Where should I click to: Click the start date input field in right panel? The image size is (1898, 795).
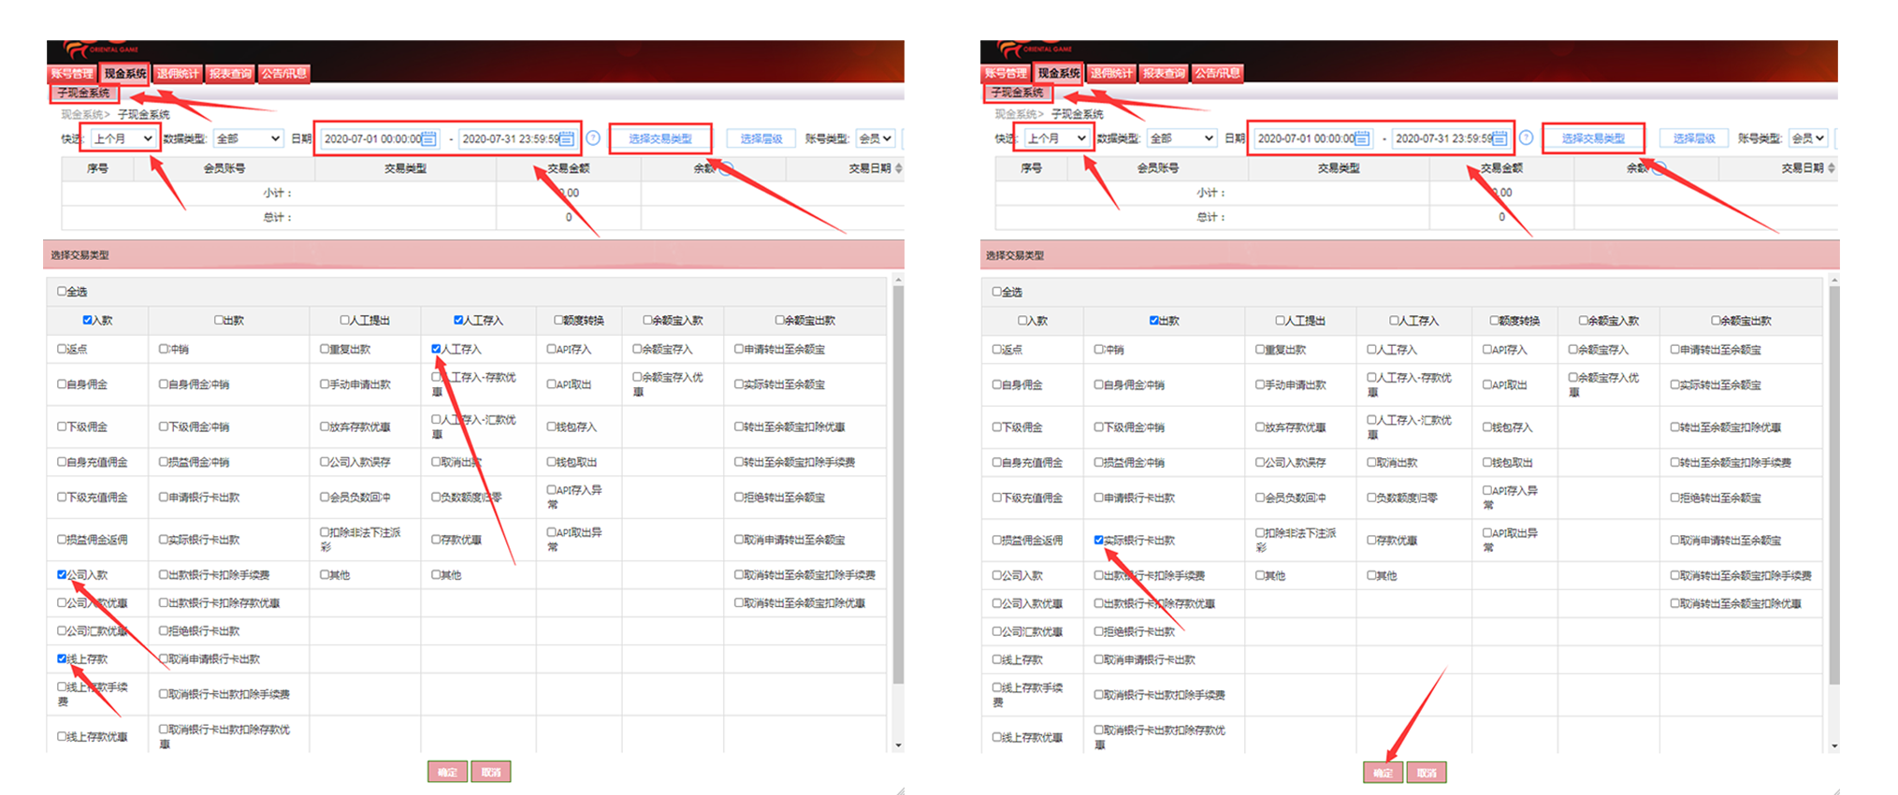(1304, 138)
